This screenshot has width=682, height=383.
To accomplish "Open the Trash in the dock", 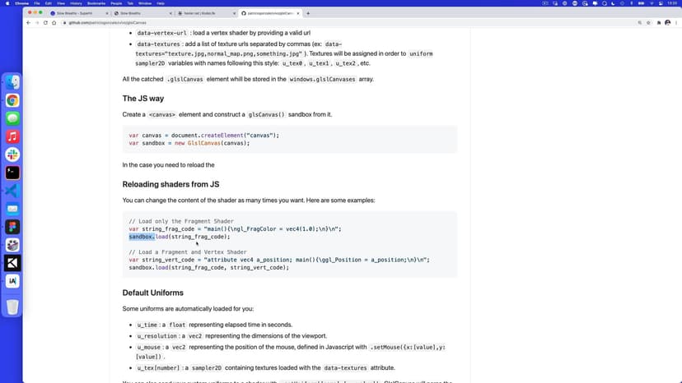I will coord(12,307).
